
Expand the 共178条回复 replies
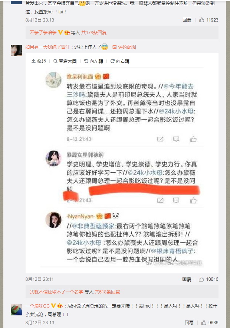(x=94, y=32)
